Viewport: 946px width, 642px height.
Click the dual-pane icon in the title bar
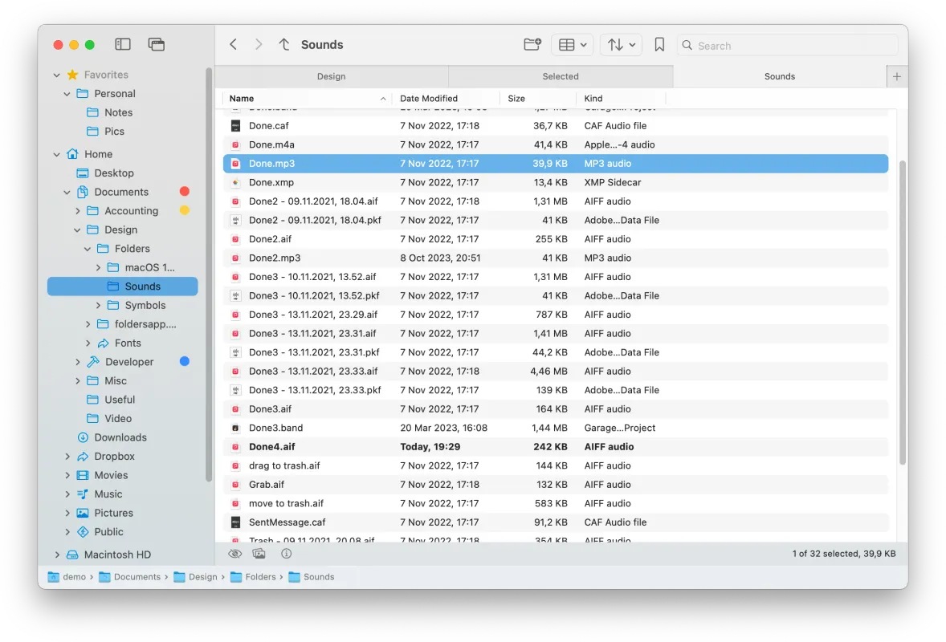click(156, 44)
